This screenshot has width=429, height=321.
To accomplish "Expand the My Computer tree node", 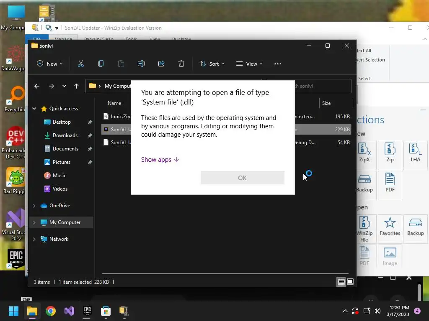I will pyautogui.click(x=34, y=222).
